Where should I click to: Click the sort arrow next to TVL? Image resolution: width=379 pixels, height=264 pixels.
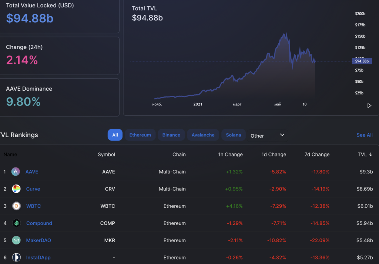coord(370,154)
